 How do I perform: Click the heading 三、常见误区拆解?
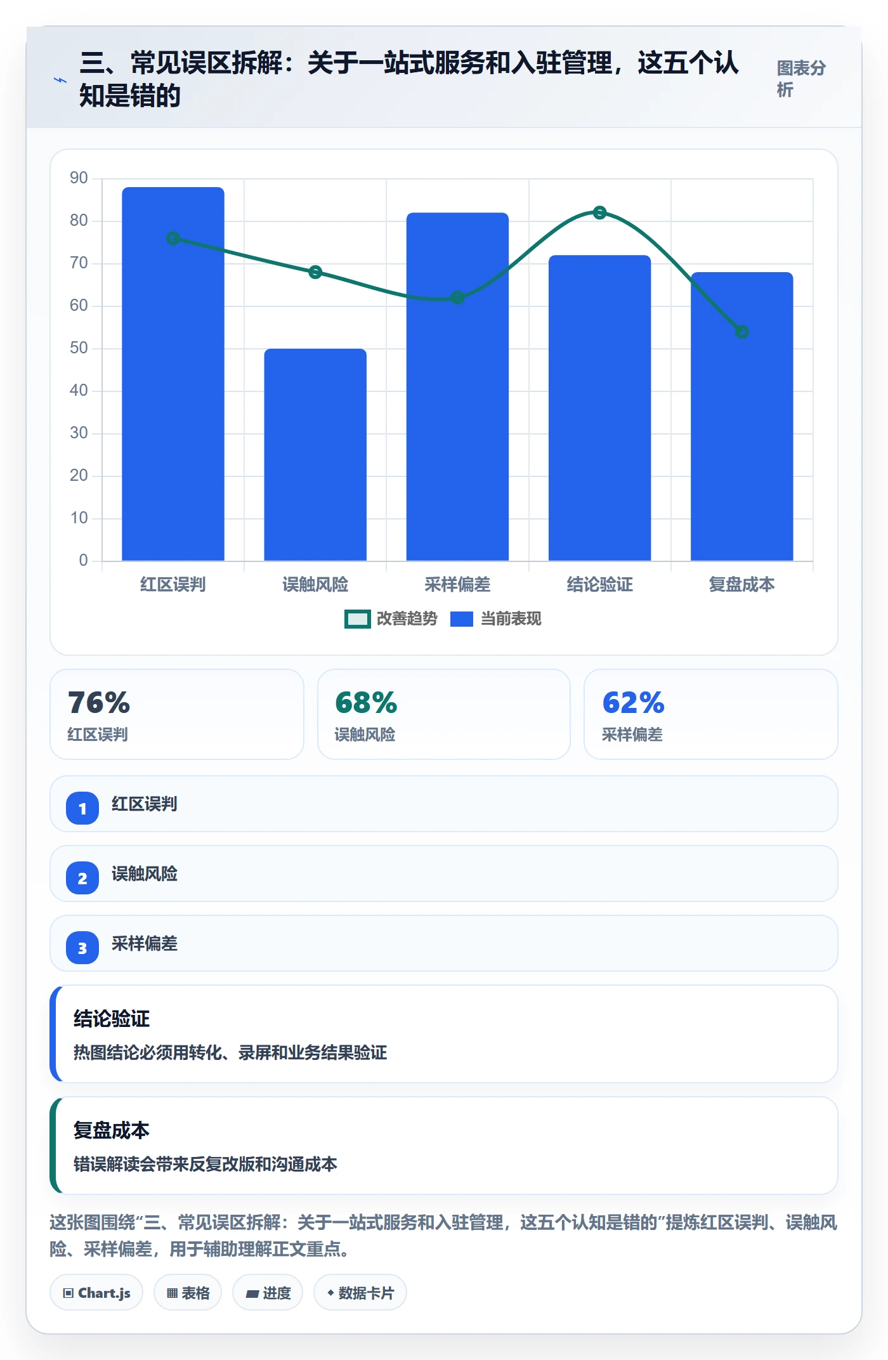click(409, 79)
